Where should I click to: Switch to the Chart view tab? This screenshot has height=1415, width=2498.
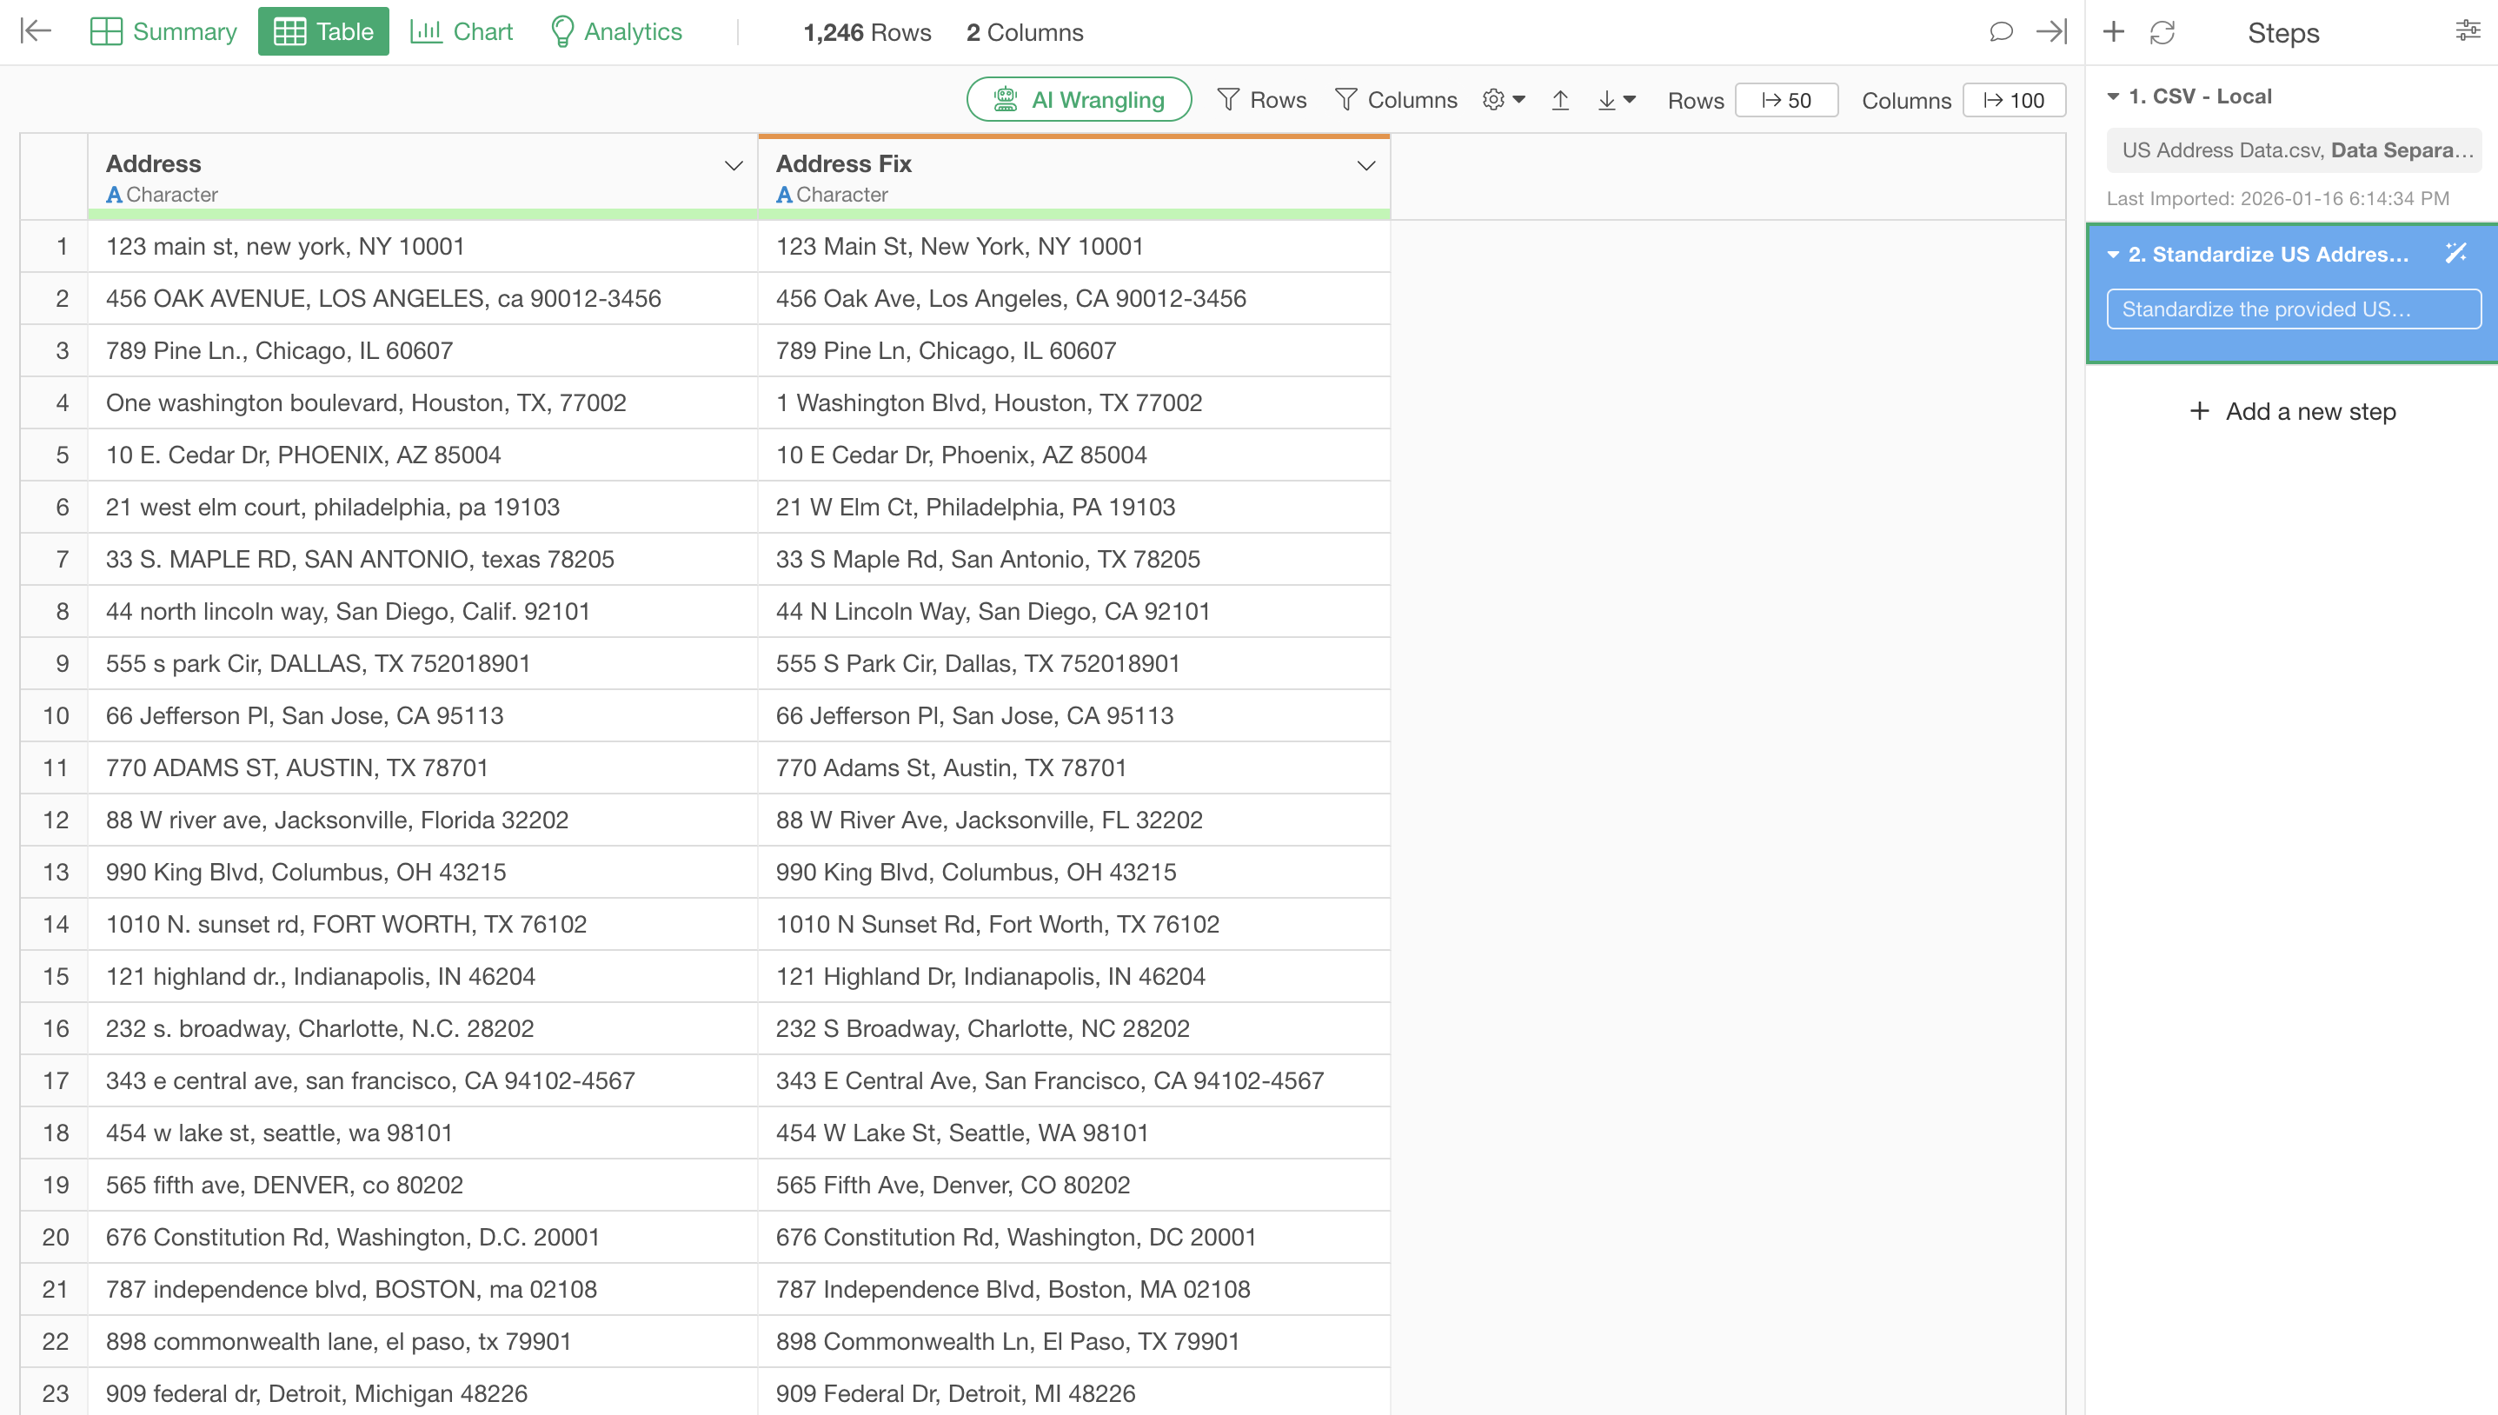[462, 32]
